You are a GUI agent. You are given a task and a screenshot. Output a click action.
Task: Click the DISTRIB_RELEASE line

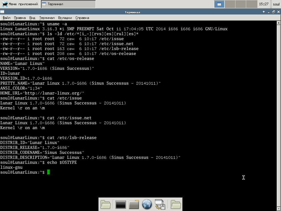(35, 148)
